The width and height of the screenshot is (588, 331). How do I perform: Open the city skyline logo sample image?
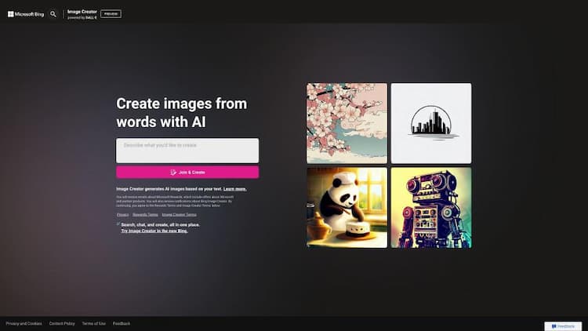(431, 123)
